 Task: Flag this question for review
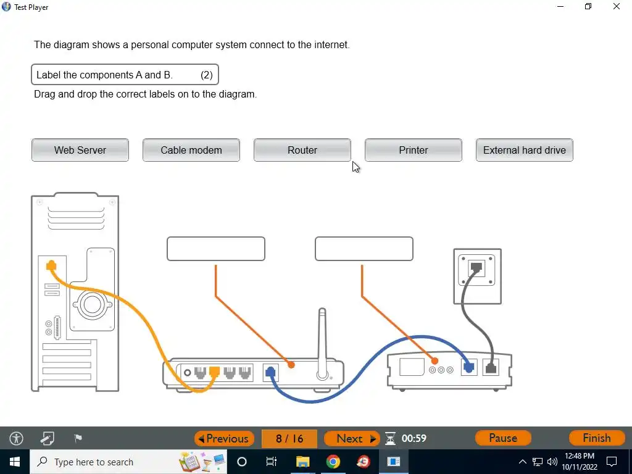point(78,438)
